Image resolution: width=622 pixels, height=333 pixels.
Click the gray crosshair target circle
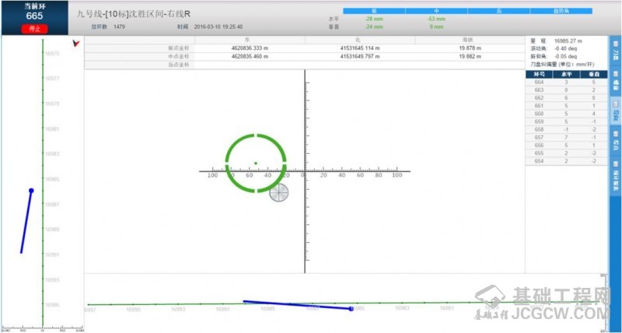point(279,192)
